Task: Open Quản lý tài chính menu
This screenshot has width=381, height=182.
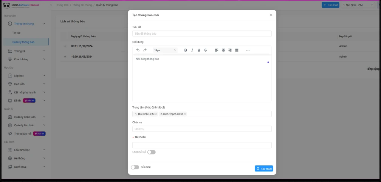Action: 24,125
